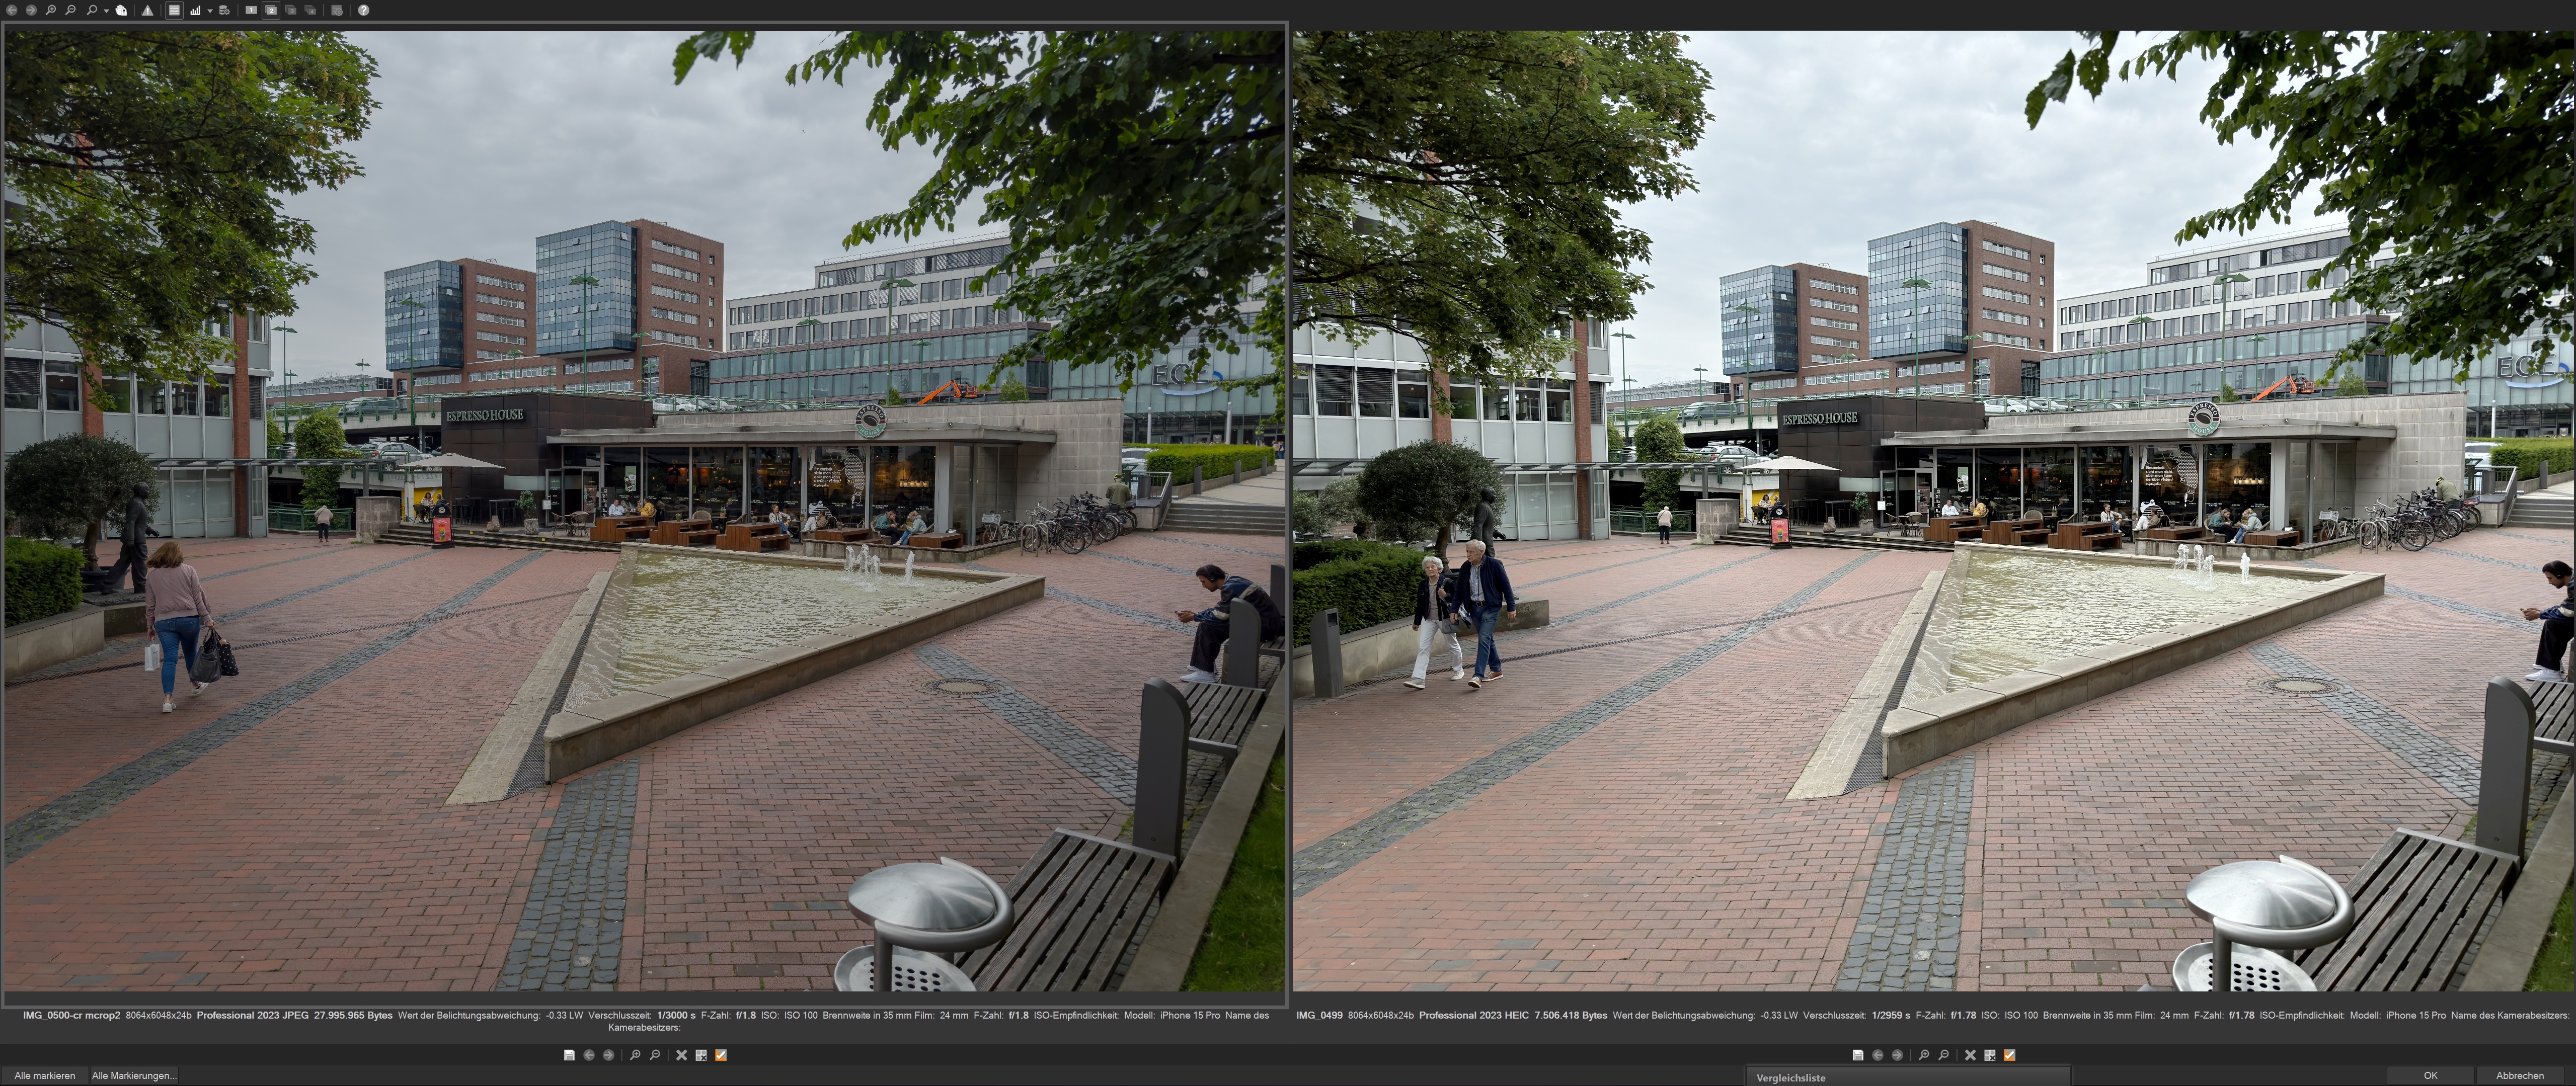
Task: Save left image with floppy disk icon
Action: pyautogui.click(x=569, y=1055)
